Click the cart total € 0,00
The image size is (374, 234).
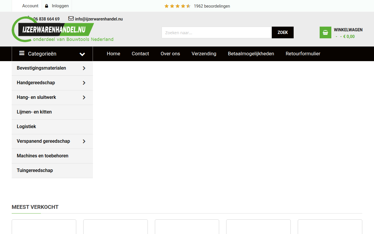coord(349,37)
